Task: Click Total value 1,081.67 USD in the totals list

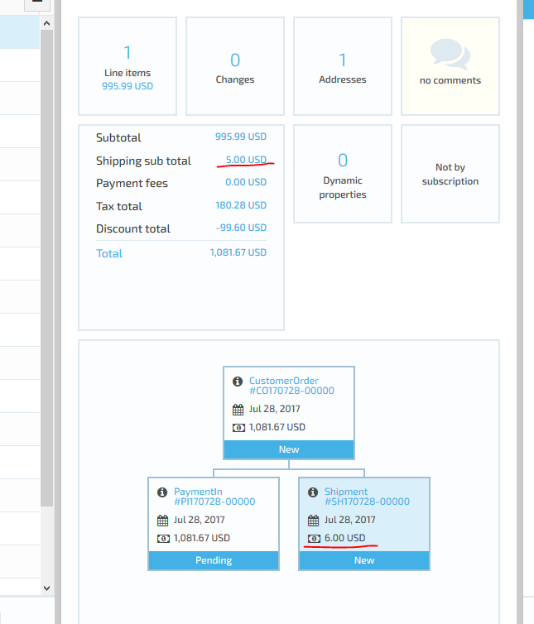Action: pyautogui.click(x=238, y=252)
